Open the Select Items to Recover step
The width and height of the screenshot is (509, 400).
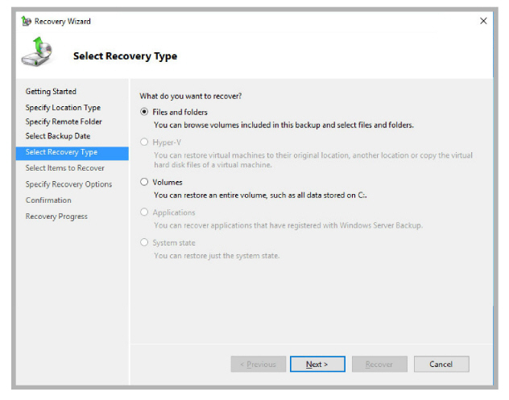point(64,168)
